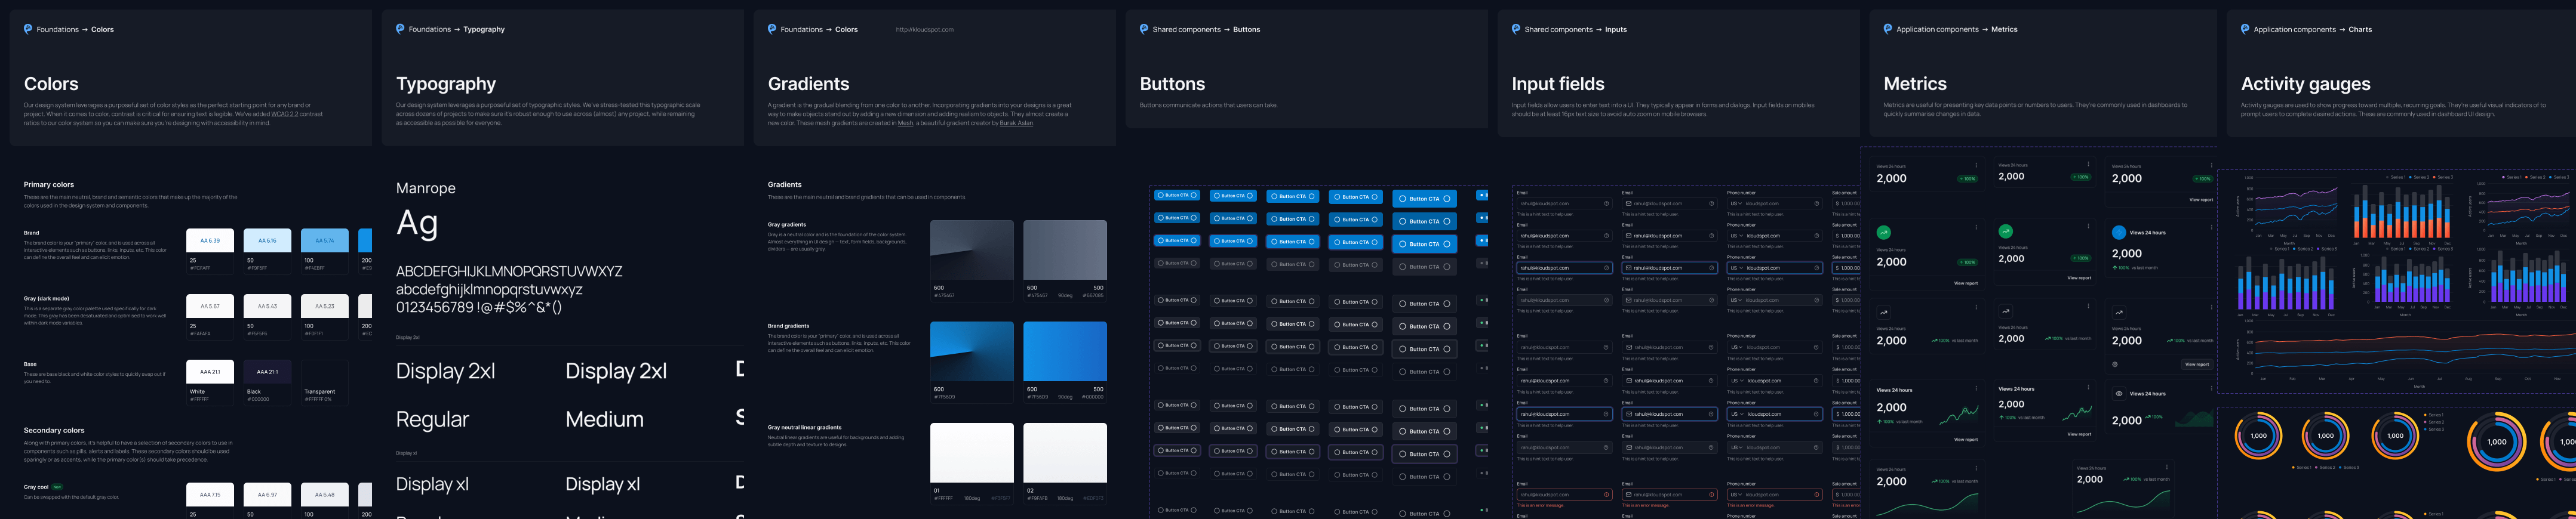Image resolution: width=2576 pixels, height=519 pixels.
Task: Select Gray cool swatch labeled AAA 7.15
Action: pyautogui.click(x=210, y=494)
